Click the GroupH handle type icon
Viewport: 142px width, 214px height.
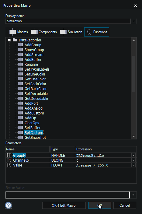tap(9, 155)
